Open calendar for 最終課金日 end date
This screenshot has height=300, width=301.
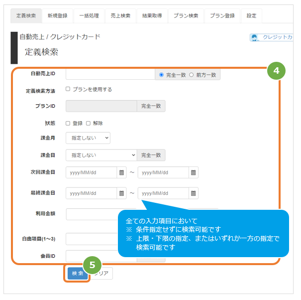[194, 193]
